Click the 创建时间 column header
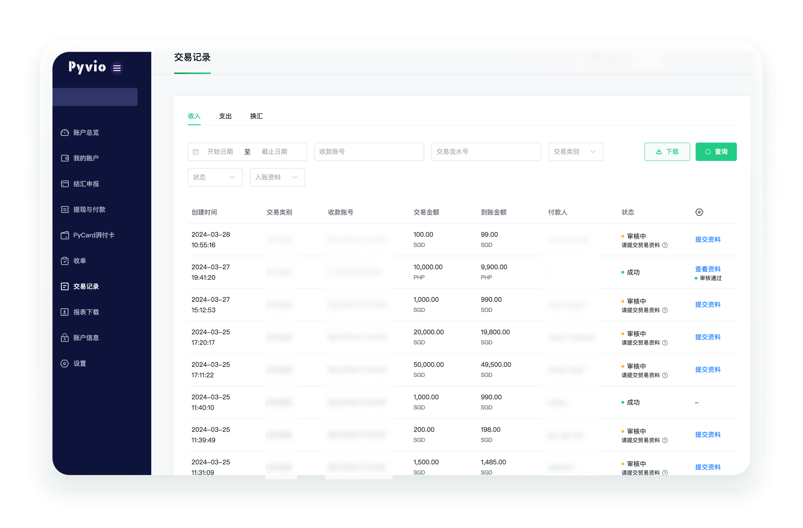Viewport: 803px width, 528px height. [204, 212]
